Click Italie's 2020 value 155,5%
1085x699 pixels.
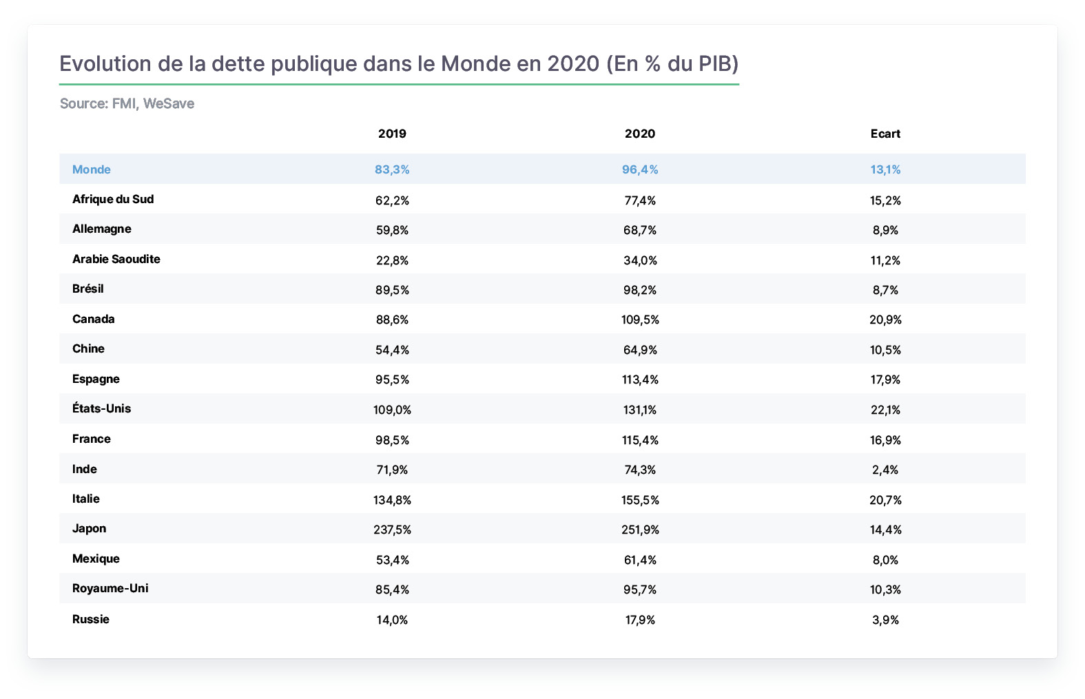(640, 500)
